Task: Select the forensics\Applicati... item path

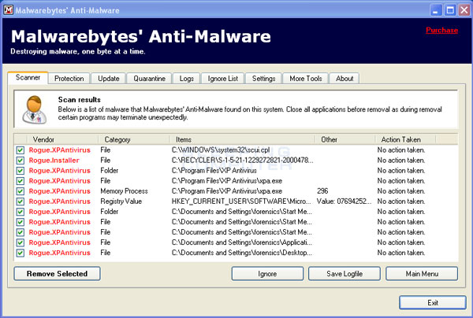Action: pos(242,242)
